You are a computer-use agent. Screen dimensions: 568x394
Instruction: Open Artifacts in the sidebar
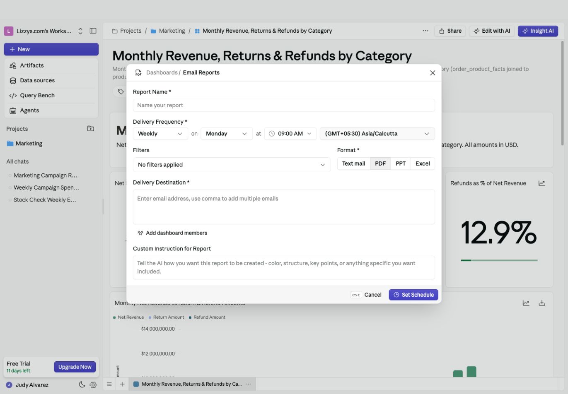click(x=51, y=65)
